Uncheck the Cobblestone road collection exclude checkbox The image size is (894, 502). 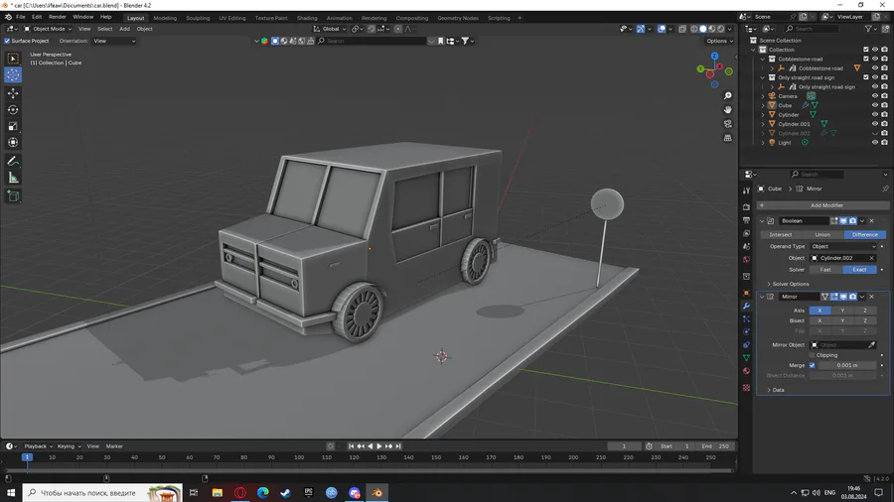(x=865, y=59)
